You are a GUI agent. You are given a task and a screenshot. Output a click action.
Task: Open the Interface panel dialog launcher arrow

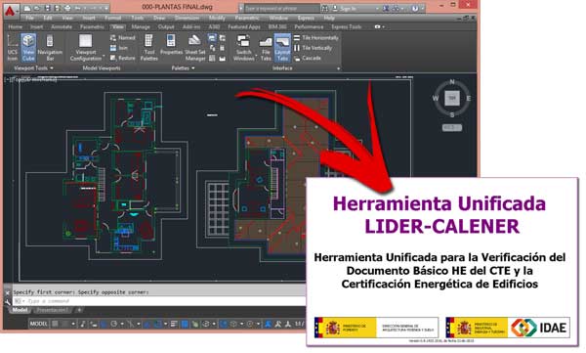click(x=339, y=68)
